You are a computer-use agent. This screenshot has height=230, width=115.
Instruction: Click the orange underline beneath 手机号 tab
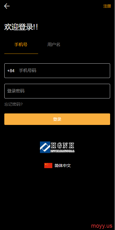21,54
